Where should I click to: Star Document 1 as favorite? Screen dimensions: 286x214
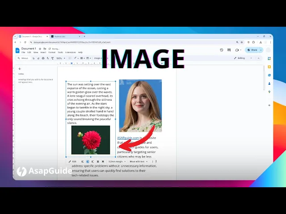pyautogui.click(x=40, y=49)
